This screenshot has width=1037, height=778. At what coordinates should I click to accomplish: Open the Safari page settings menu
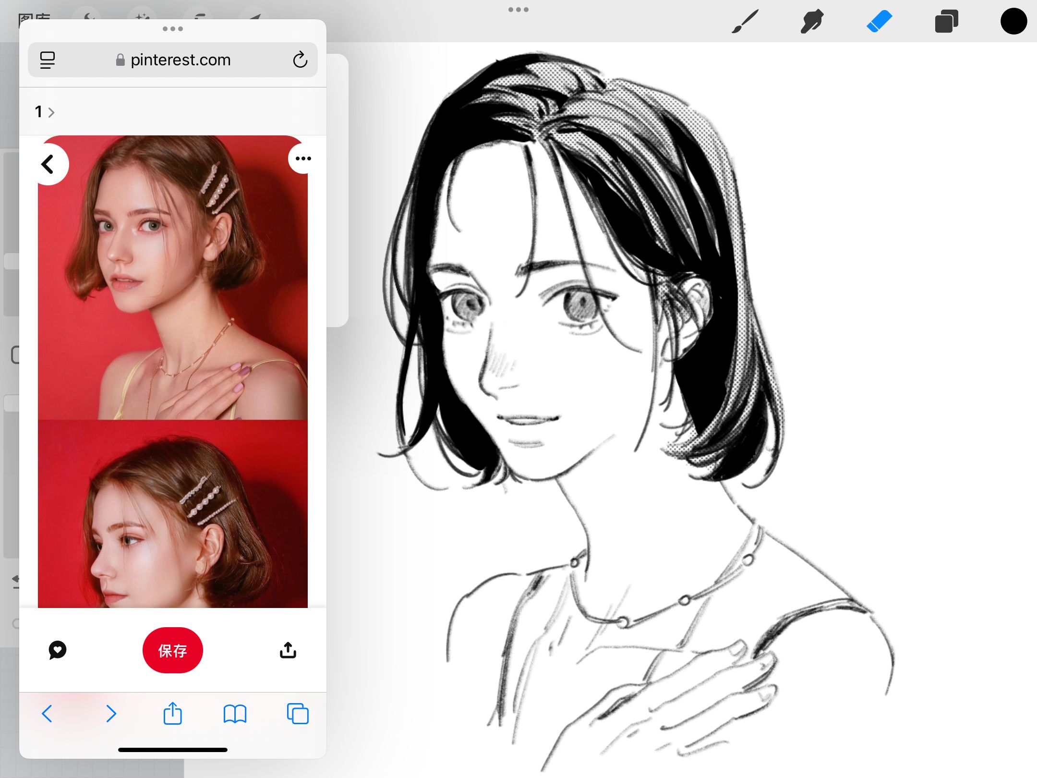(48, 60)
